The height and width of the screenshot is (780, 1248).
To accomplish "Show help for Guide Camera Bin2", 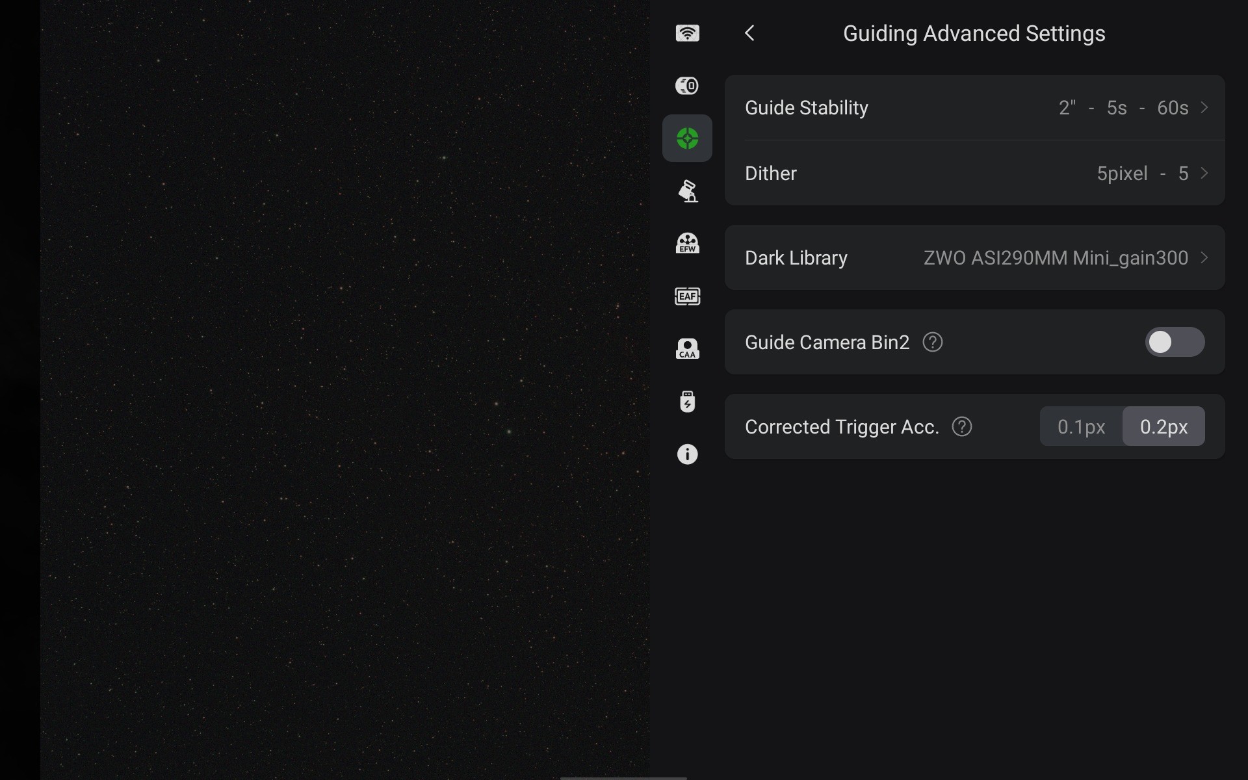I will click(933, 342).
